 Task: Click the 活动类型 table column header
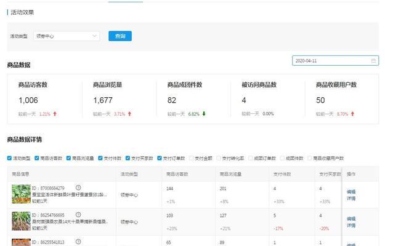[x=129, y=174]
